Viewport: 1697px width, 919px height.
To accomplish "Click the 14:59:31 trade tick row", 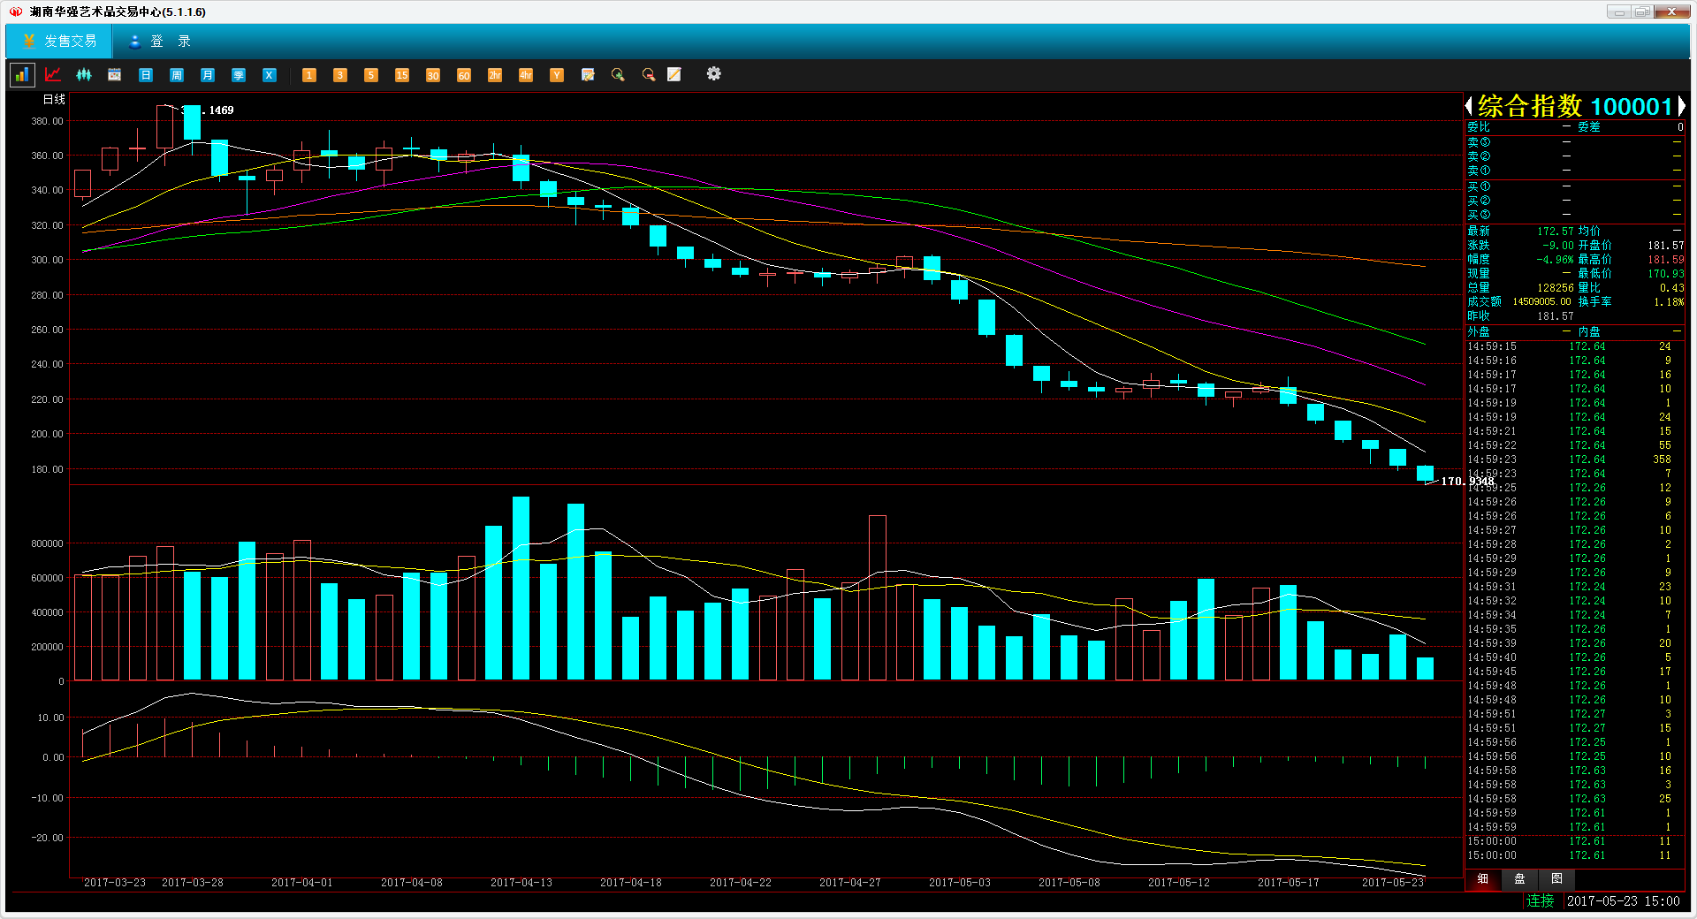I will coord(1575,587).
